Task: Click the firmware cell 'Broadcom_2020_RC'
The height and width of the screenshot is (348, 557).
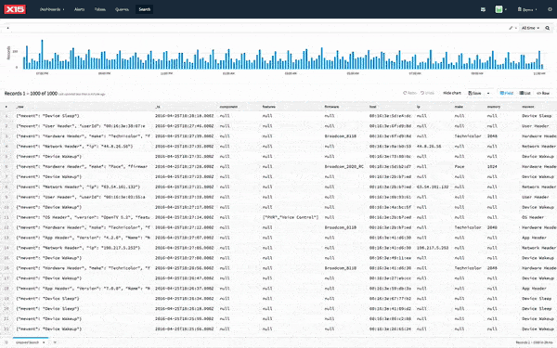Action: pyautogui.click(x=343, y=166)
